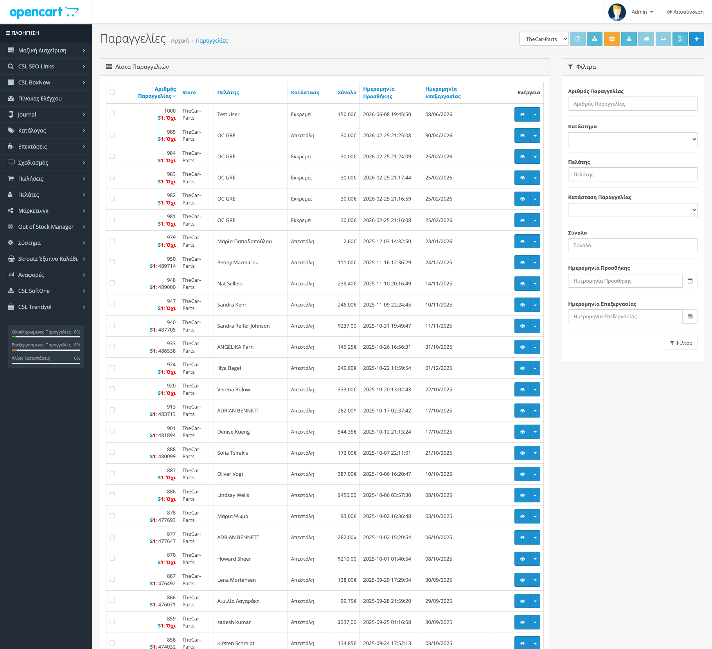The width and height of the screenshot is (712, 649).
Task: View Nat Sellers' order via eye icon
Action: coord(522,284)
